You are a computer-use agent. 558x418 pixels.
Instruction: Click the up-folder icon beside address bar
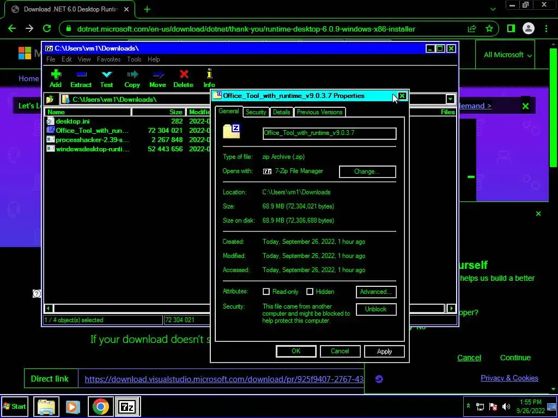point(50,99)
